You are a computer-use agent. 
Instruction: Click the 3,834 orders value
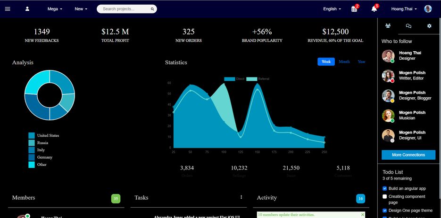point(187,168)
